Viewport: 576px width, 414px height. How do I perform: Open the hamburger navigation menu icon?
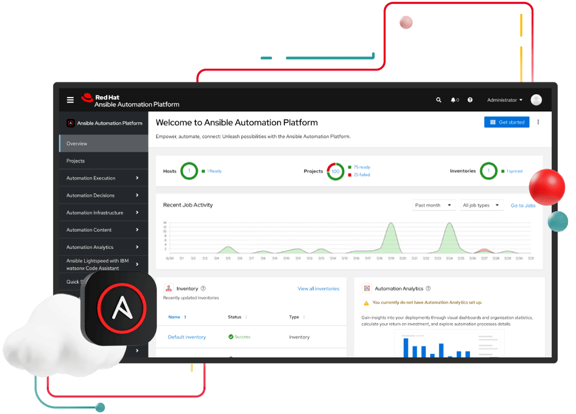tap(70, 99)
